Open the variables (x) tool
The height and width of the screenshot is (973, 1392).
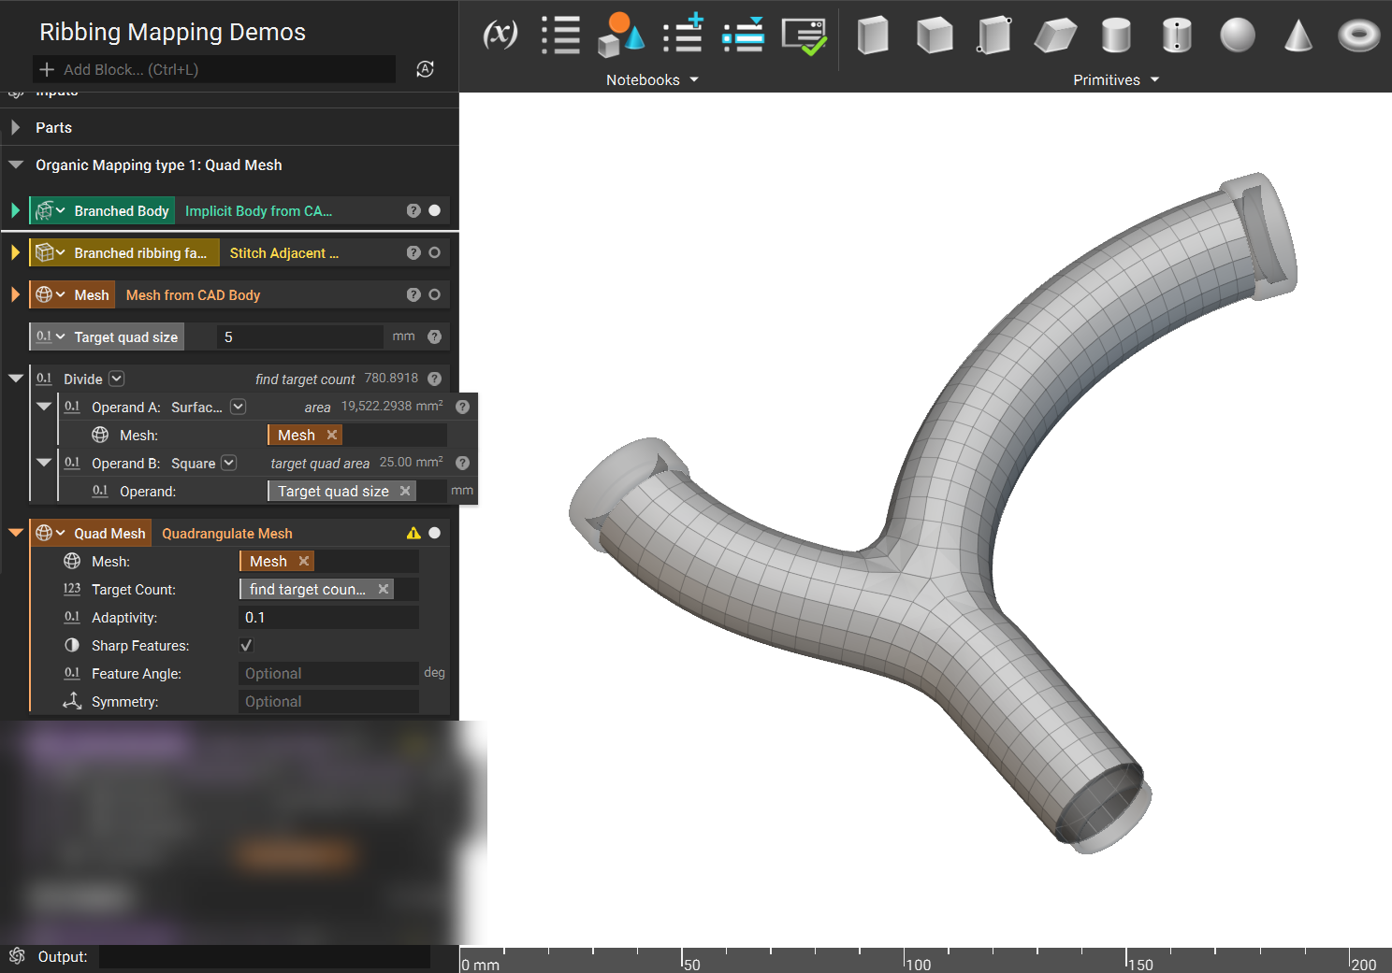(500, 36)
